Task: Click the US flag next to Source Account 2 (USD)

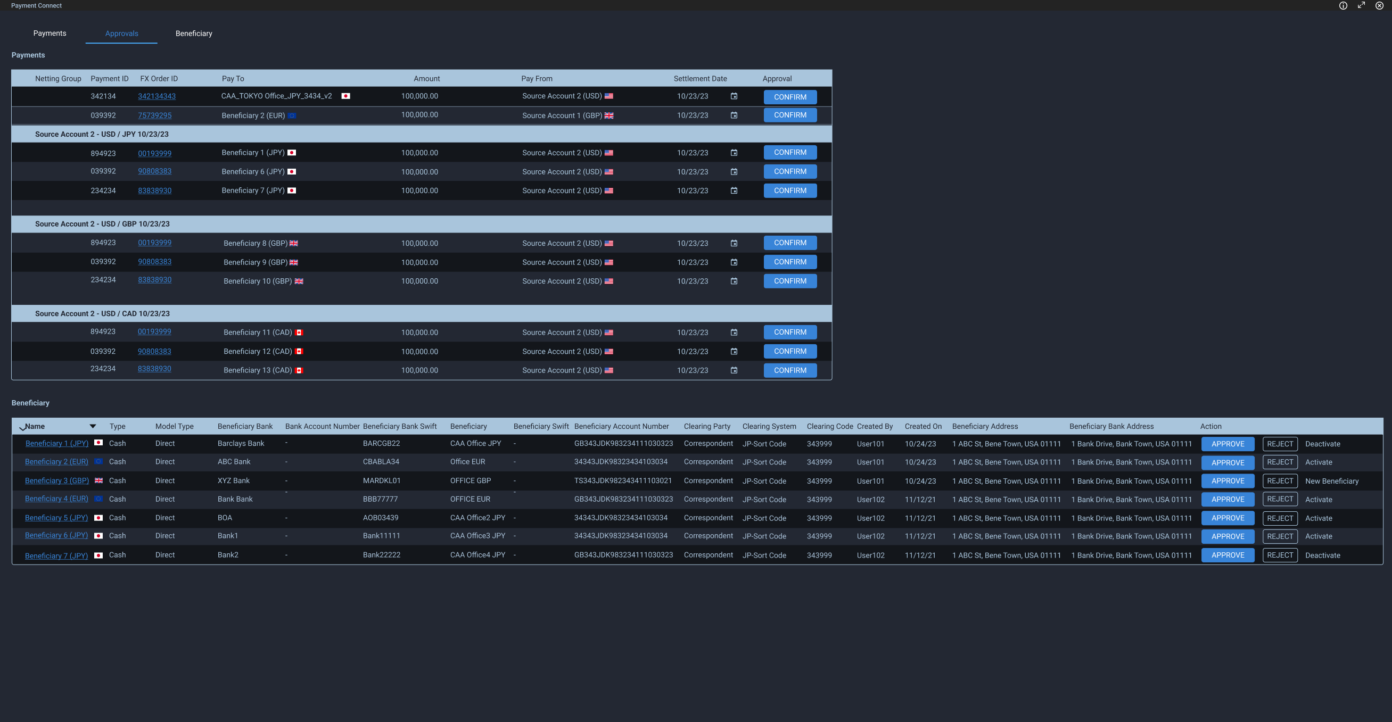Action: [x=609, y=96]
